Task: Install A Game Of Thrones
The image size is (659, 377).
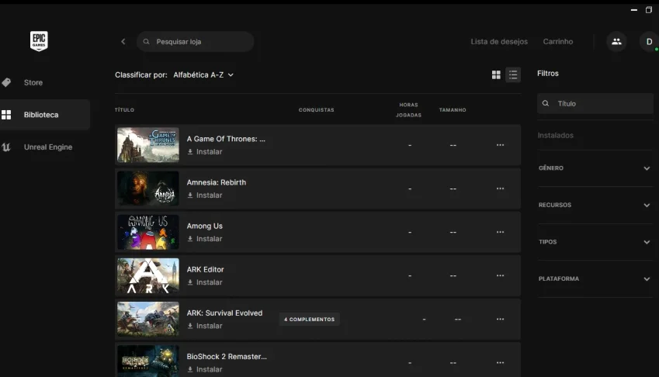Action: (x=205, y=151)
